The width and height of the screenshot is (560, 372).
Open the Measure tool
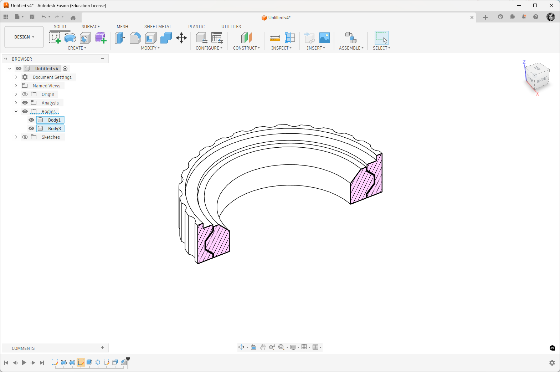275,38
